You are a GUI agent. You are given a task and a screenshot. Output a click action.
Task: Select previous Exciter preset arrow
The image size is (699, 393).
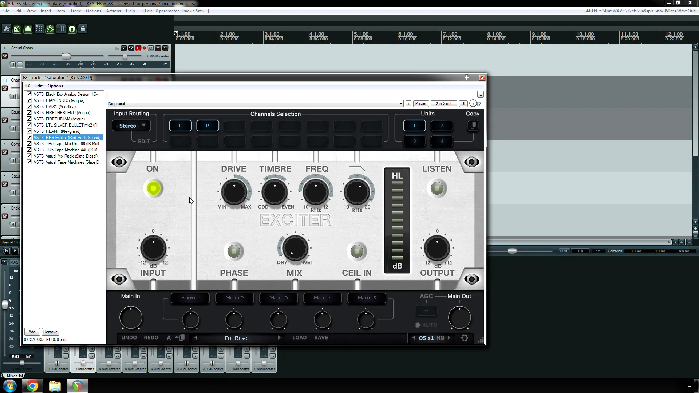coord(196,338)
